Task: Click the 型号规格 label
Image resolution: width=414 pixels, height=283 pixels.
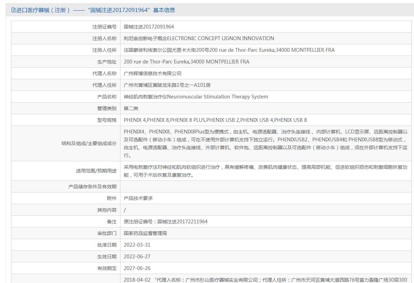Action: (x=107, y=120)
